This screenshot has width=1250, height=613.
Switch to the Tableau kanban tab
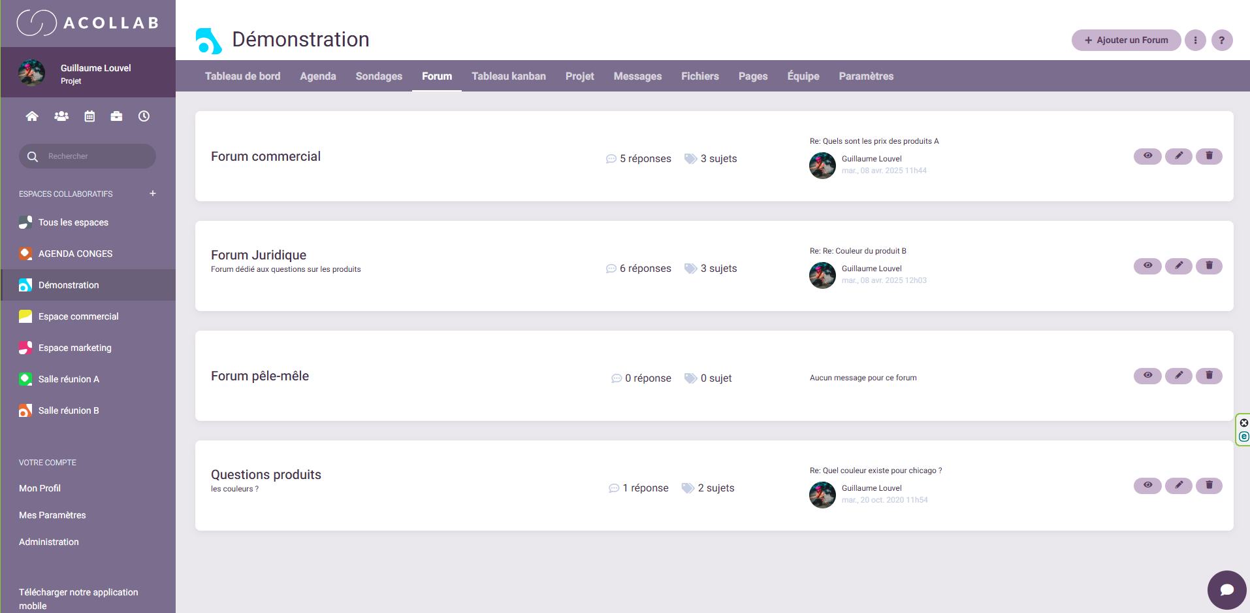508,76
